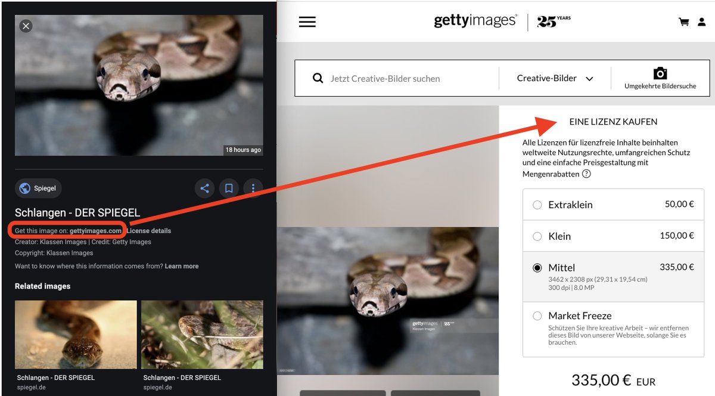The image size is (715, 396).
Task: Open the three-dot more options menu
Action: click(253, 188)
